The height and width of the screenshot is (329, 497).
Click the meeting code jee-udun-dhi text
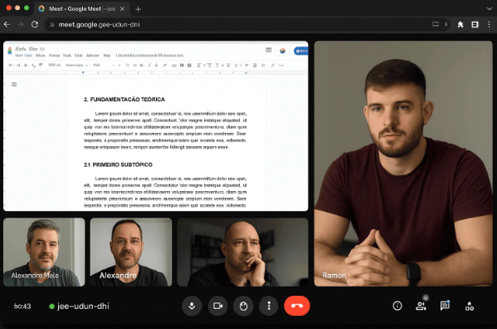[83, 307]
